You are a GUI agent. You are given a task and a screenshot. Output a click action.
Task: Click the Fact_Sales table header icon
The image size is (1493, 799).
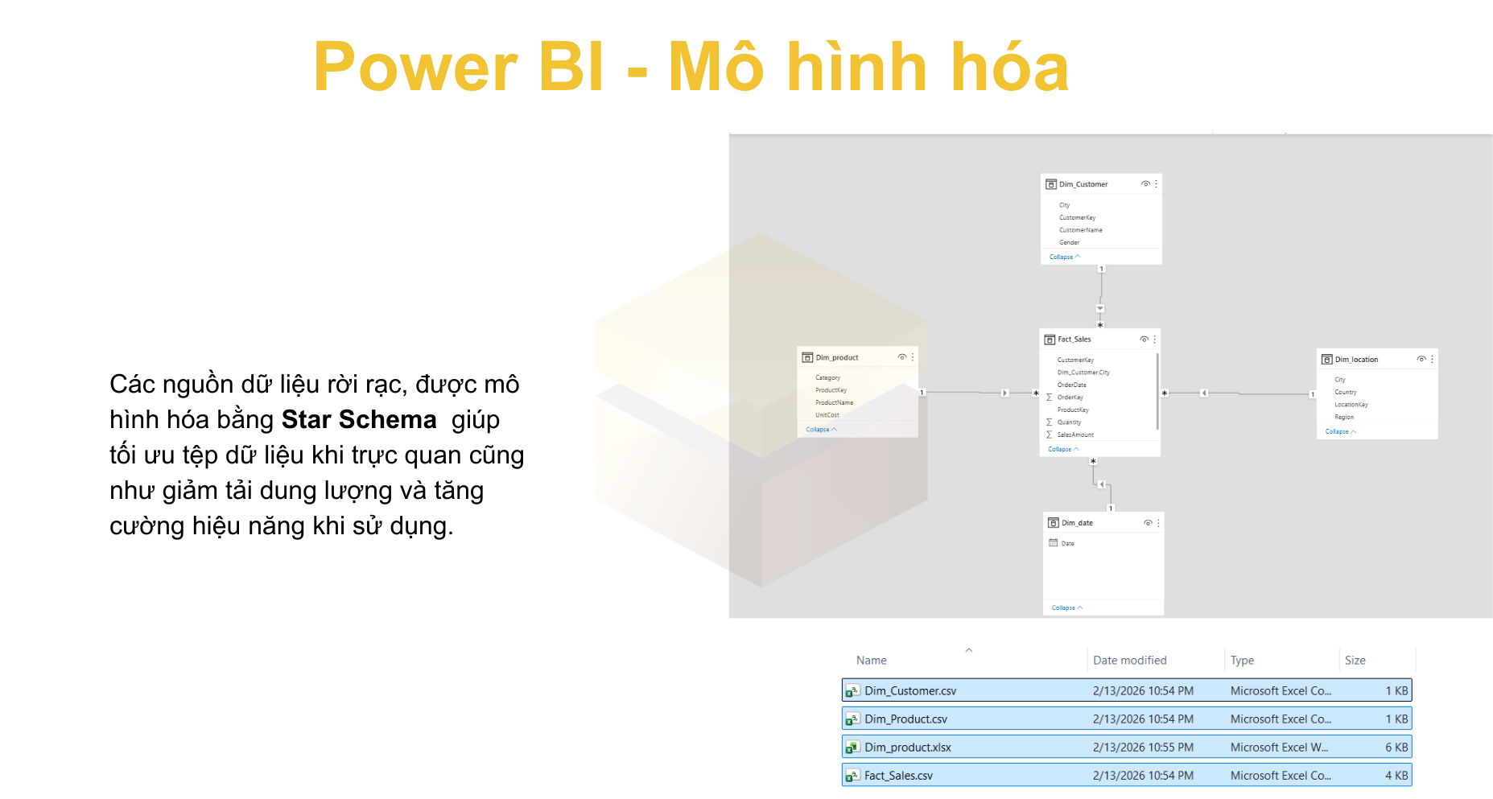coord(1050,340)
